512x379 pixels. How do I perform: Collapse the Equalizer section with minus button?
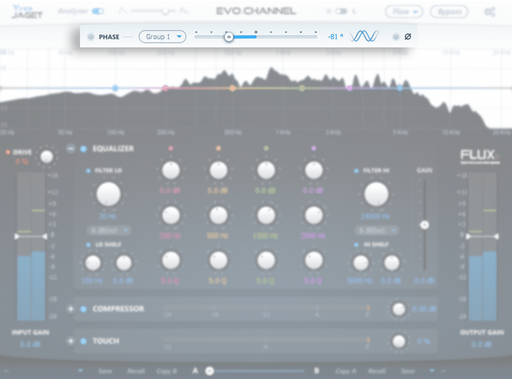coord(70,149)
